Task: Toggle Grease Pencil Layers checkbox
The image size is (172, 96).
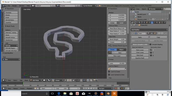Action: tap(111, 46)
